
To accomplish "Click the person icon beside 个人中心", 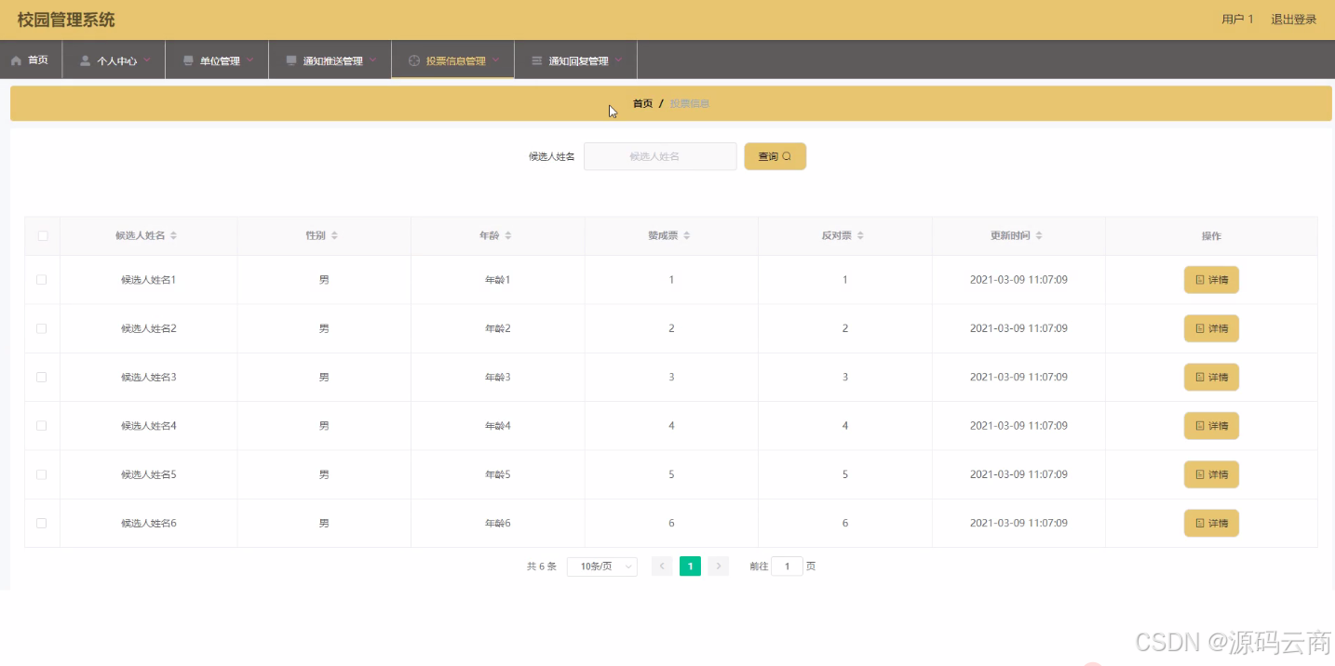I will 86,60.
